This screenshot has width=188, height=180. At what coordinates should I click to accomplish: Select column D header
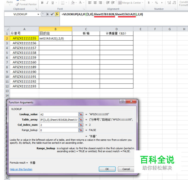click(x=117, y=29)
